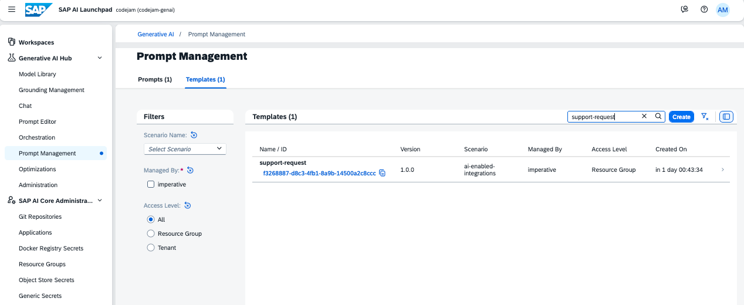Click the Access Level column header

point(609,149)
